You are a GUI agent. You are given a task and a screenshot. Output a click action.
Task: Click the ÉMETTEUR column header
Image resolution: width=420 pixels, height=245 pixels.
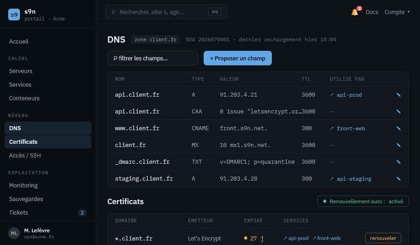200,220
